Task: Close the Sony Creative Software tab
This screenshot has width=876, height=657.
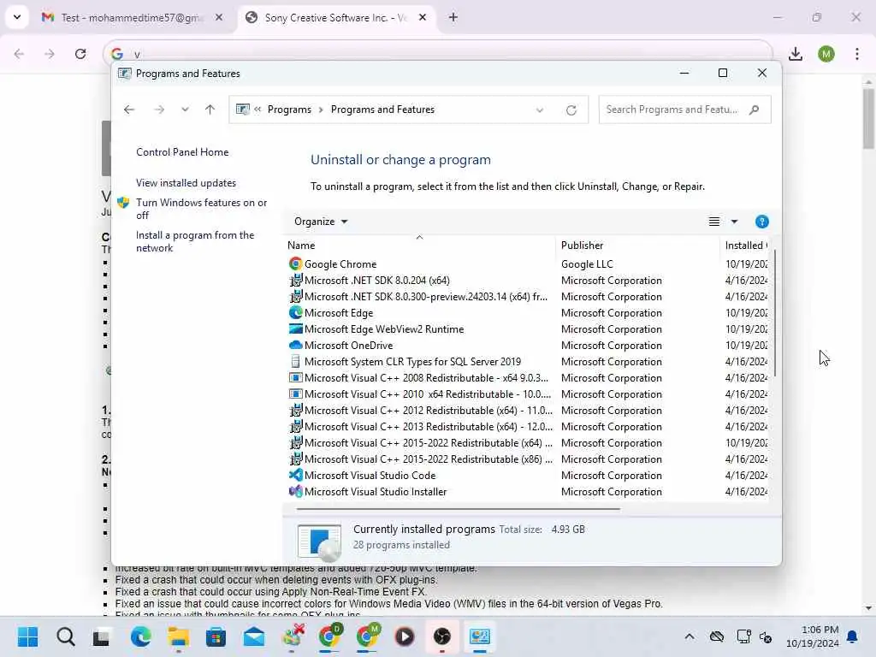Action: pyautogui.click(x=423, y=18)
